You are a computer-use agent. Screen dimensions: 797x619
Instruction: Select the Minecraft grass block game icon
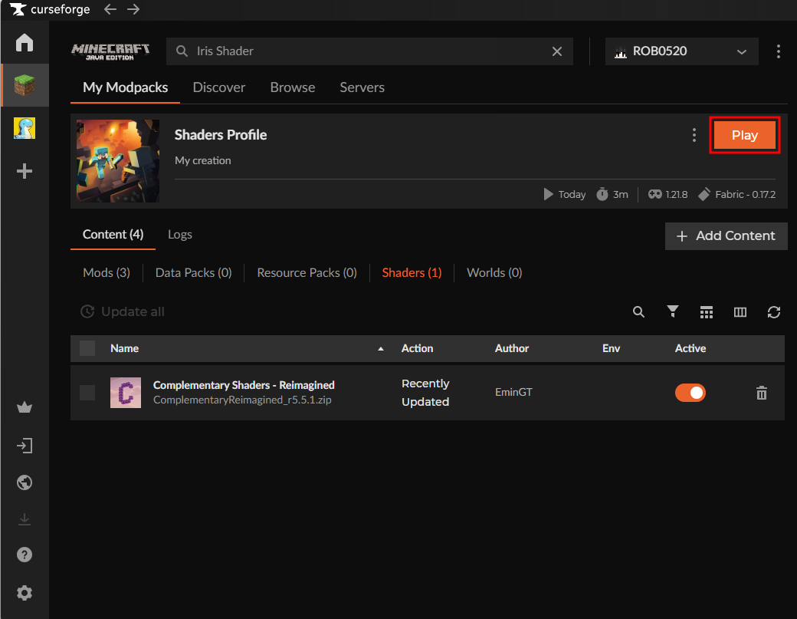point(25,85)
